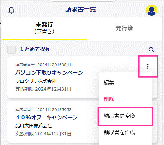The width and height of the screenshot is (164, 145).
Task: Switch to 未発行(下書き) tab
Action: 44,28
